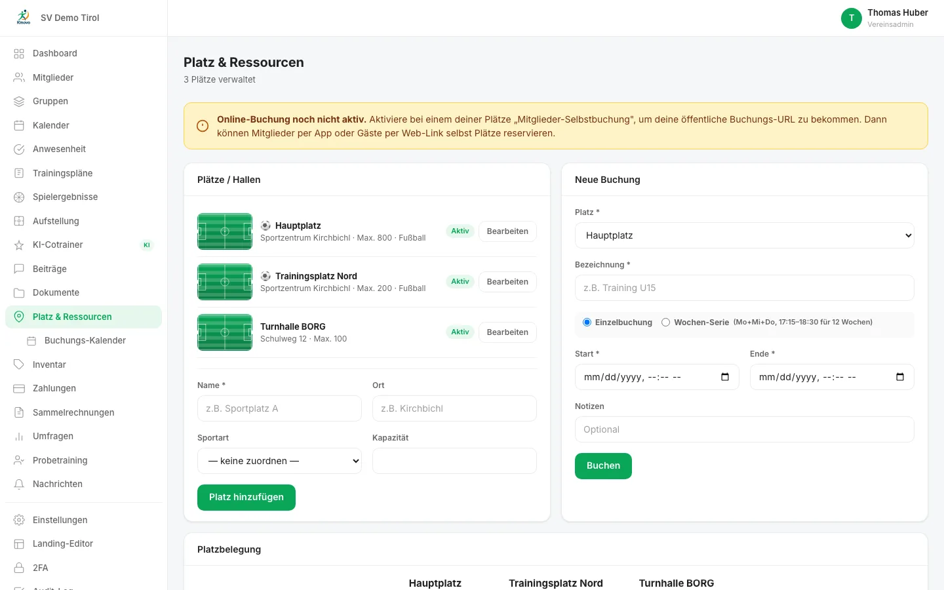Click Bearbeiten for Trainingsplatz Nord
Viewport: 944px width, 590px height.
point(507,282)
